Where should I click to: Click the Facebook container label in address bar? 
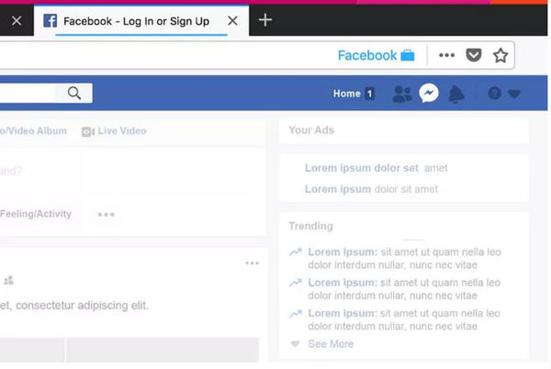(x=367, y=55)
